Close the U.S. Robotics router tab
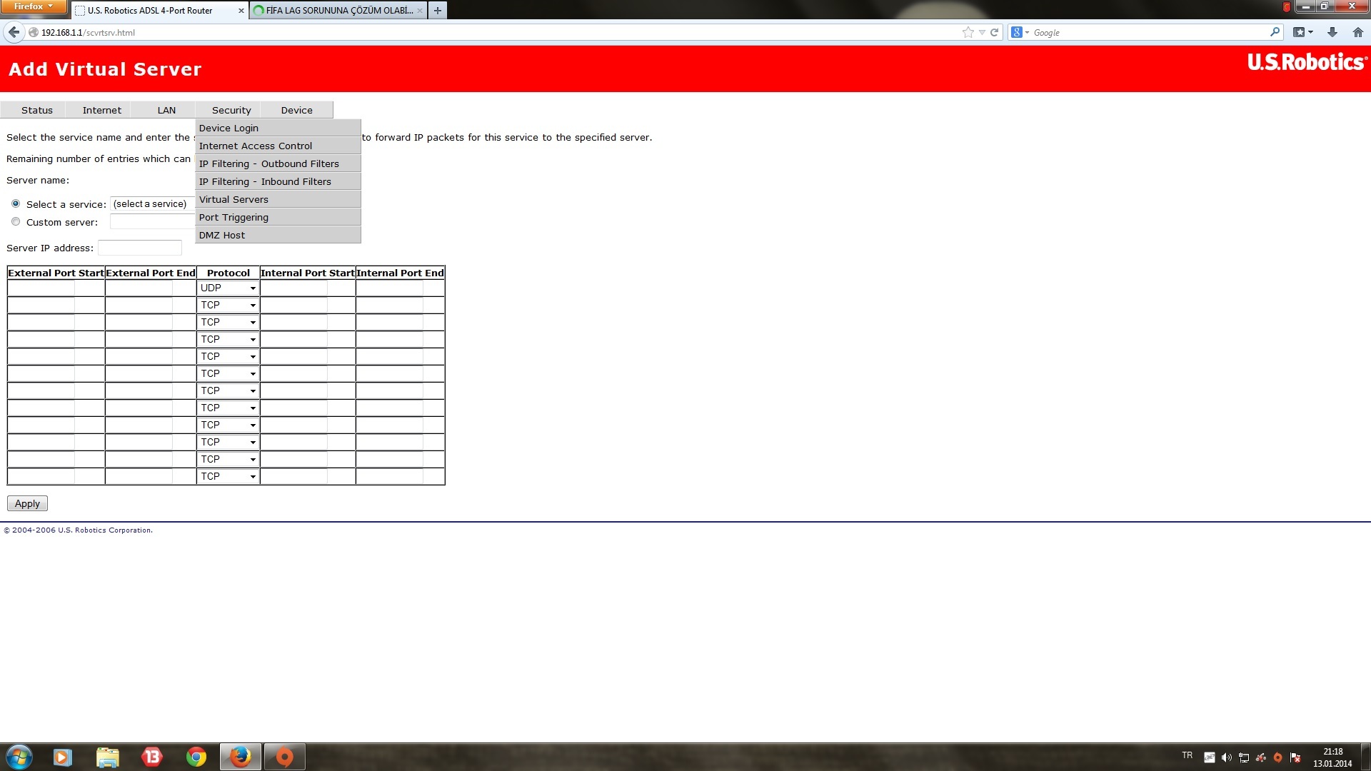1371x771 pixels. [x=241, y=11]
